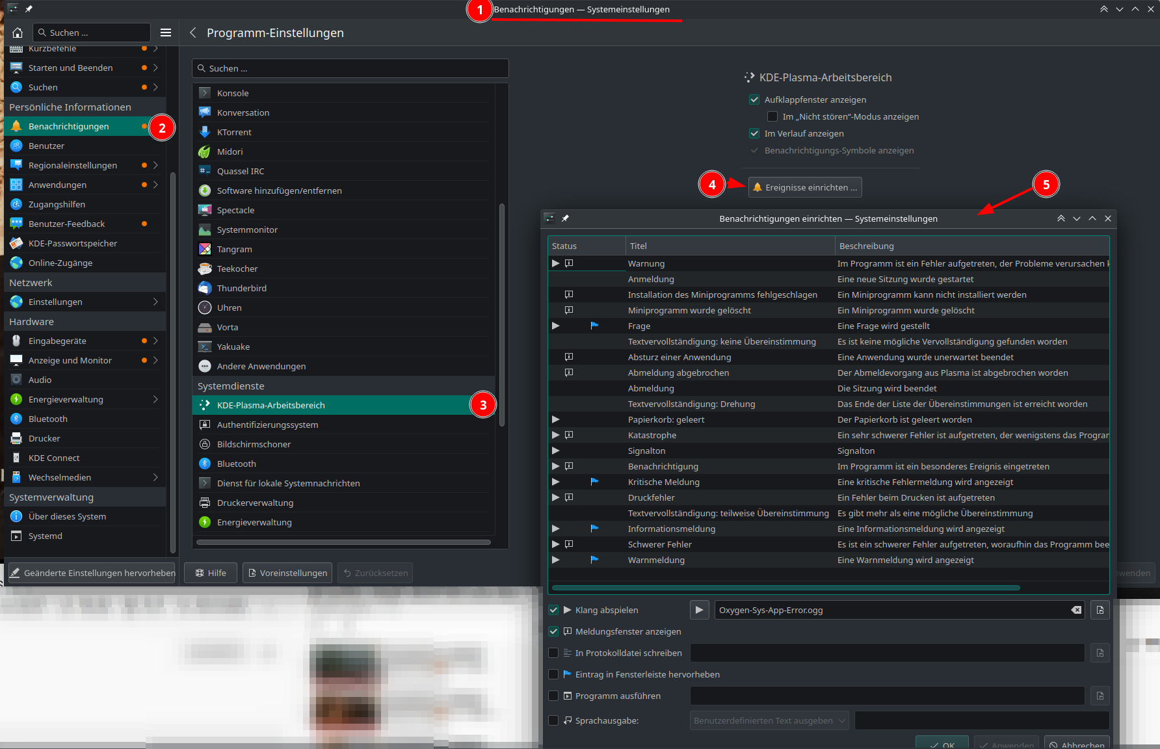Viewport: 1160px width, 749px height.
Task: Click the sidebar vertical scrollbar
Action: pyautogui.click(x=173, y=362)
